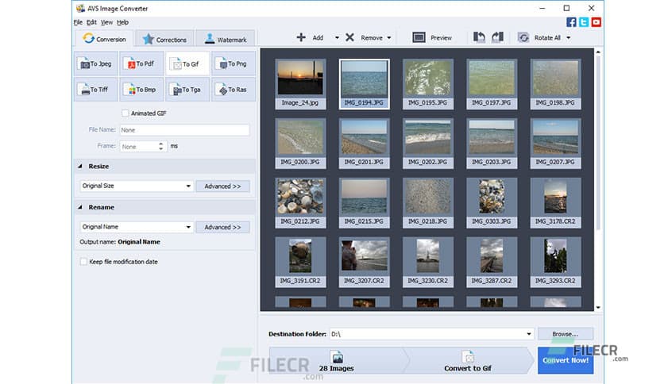Switch to the Conversion tab

(105, 39)
